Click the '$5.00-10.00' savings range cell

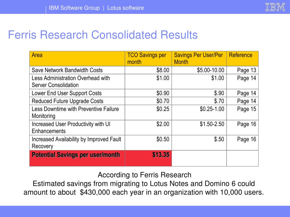pyautogui.click(x=199, y=70)
